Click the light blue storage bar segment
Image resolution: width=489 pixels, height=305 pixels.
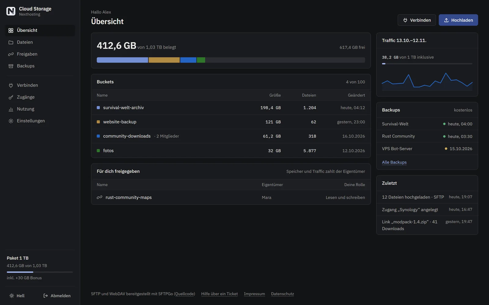[122, 60]
